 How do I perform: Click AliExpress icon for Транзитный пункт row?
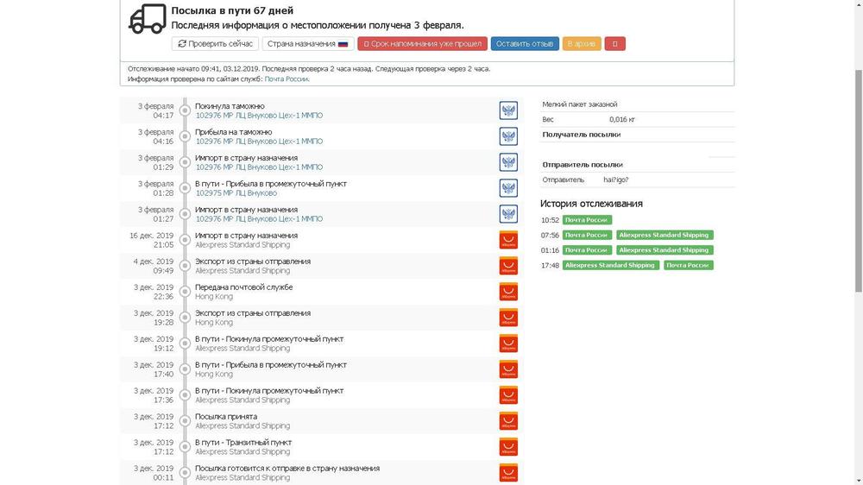click(x=508, y=447)
